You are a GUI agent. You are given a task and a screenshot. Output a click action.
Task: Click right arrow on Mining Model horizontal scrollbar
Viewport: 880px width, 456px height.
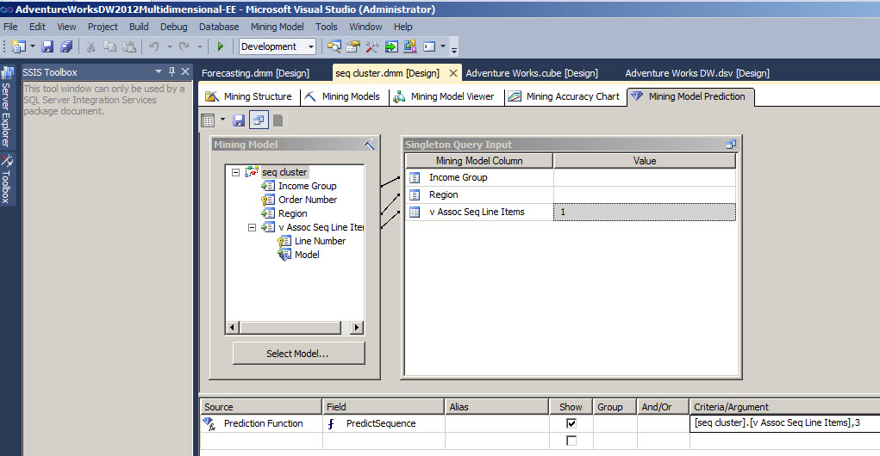[357, 328]
